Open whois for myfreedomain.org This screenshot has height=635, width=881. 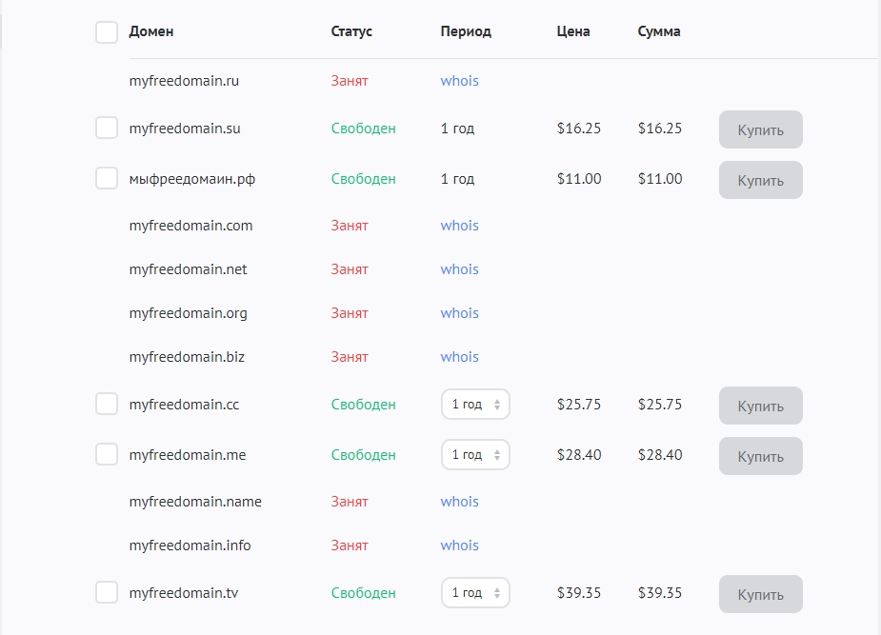click(x=459, y=313)
